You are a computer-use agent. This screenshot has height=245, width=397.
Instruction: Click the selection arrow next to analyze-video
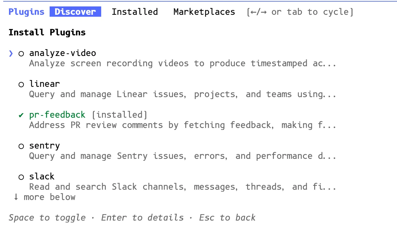[10, 53]
